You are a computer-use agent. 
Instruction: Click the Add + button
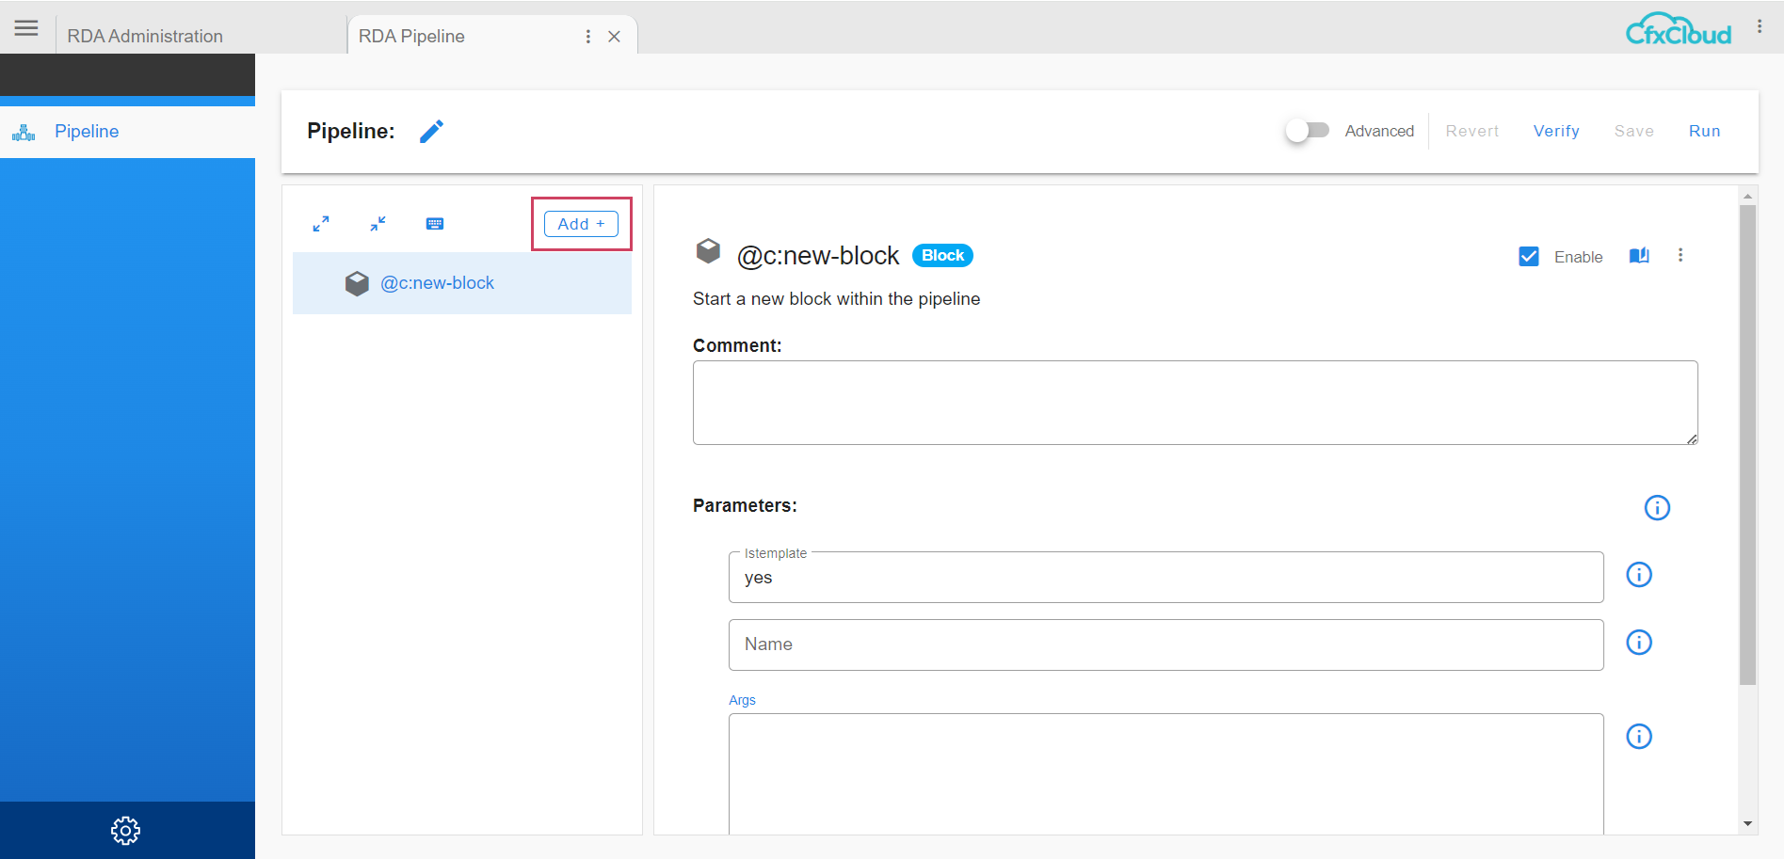tap(580, 224)
